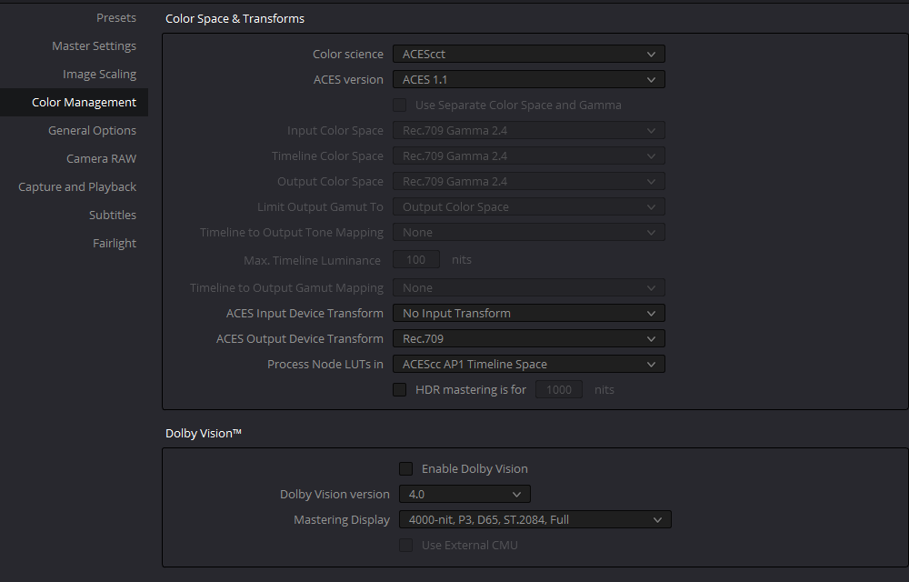The width and height of the screenshot is (909, 582).
Task: Open the Process Node LUTs in dropdown
Action: [529, 365]
